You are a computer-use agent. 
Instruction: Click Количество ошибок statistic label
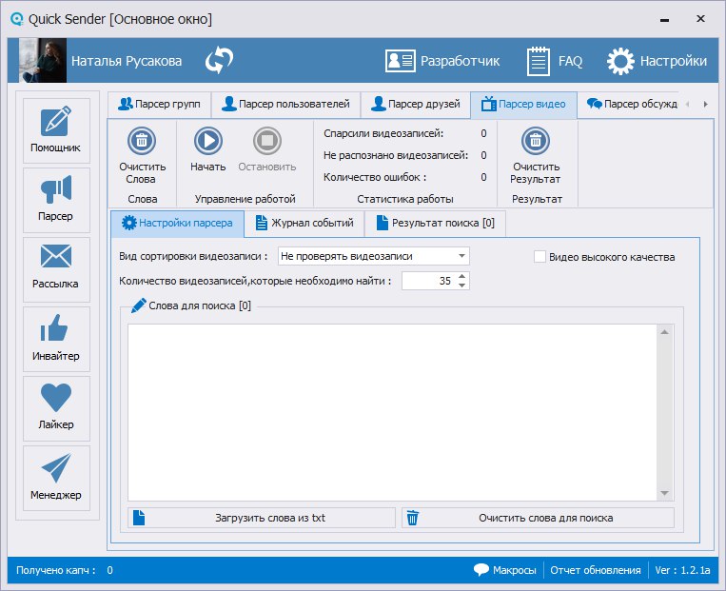[x=375, y=177]
